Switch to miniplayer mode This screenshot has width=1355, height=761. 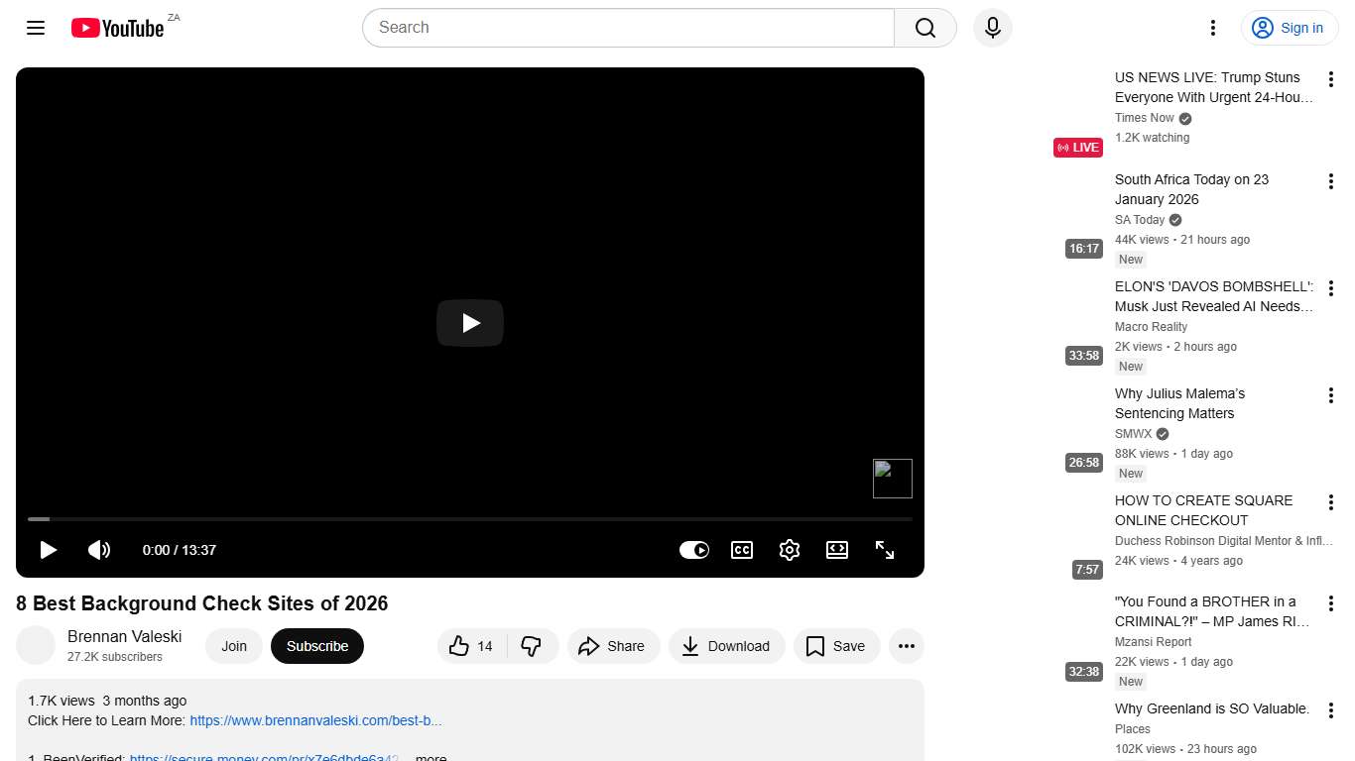[x=836, y=550]
